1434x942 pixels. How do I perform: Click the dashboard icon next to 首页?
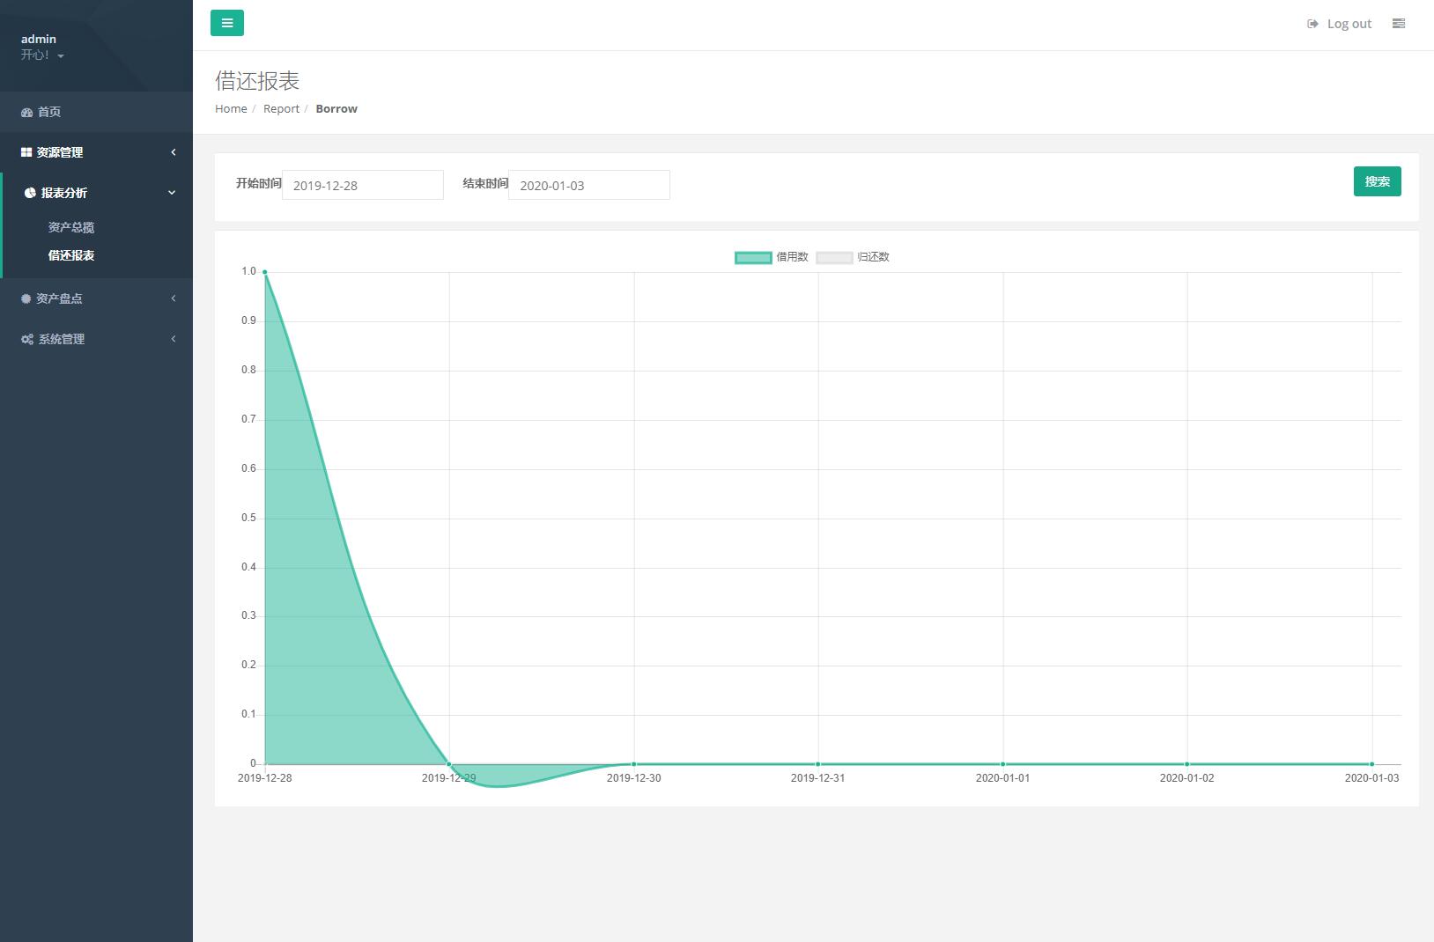(26, 113)
